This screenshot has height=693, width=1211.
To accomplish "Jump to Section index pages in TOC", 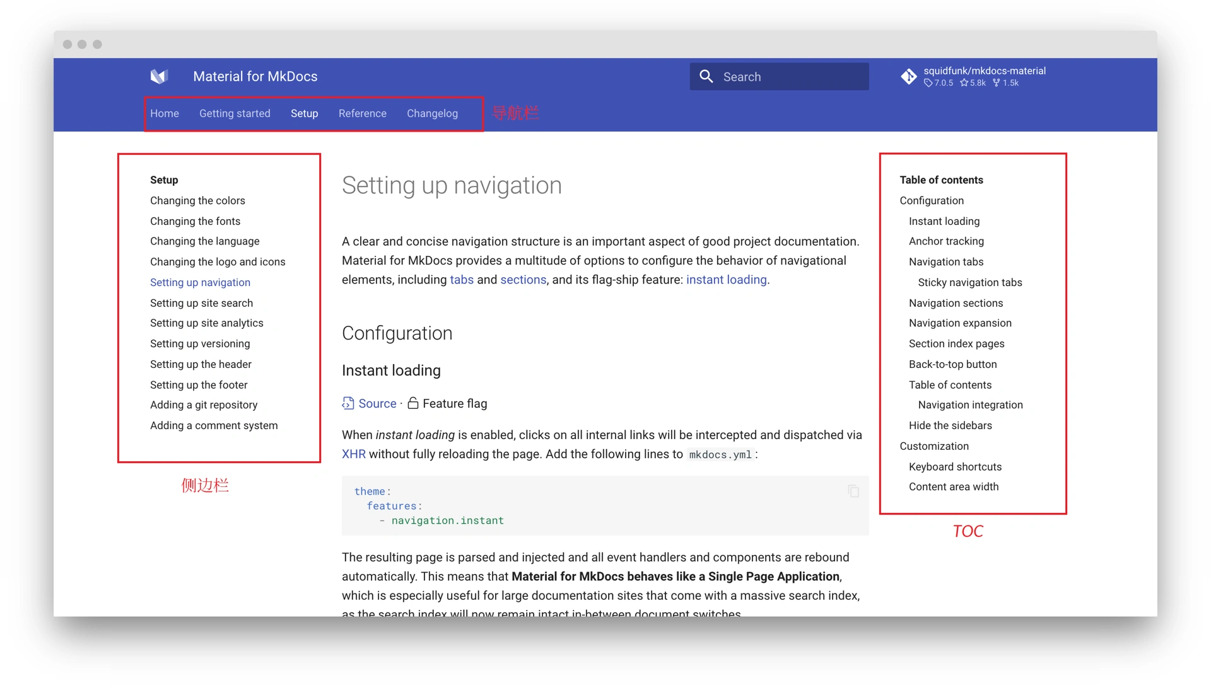I will [956, 343].
